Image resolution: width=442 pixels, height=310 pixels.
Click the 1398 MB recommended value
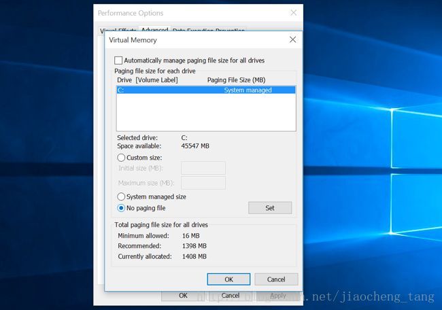[x=194, y=246]
